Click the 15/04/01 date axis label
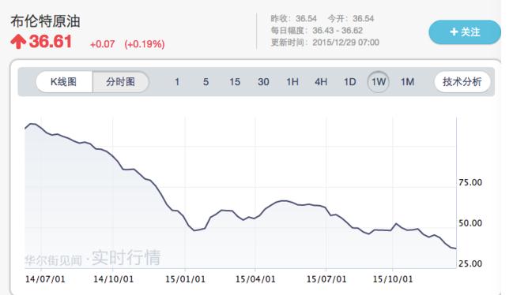 pos(255,279)
